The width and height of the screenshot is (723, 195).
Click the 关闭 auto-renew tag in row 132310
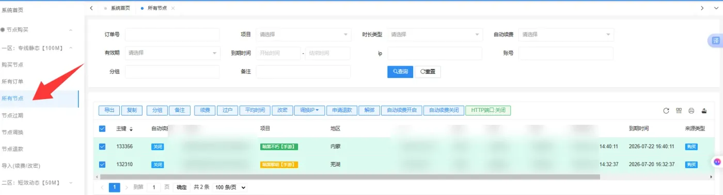coord(158,165)
